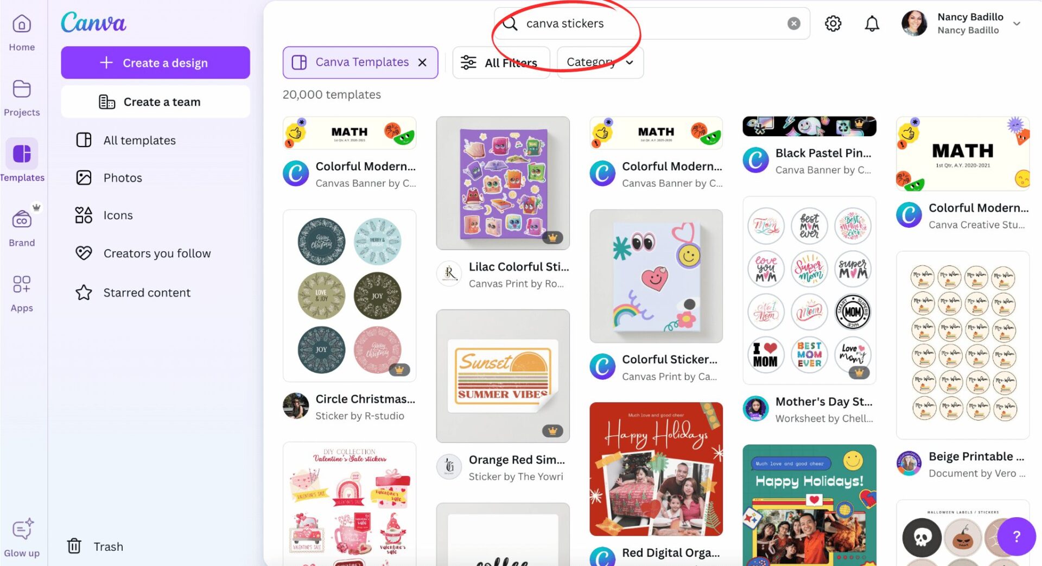
Task: Open the Glow up icon
Action: coord(22,529)
